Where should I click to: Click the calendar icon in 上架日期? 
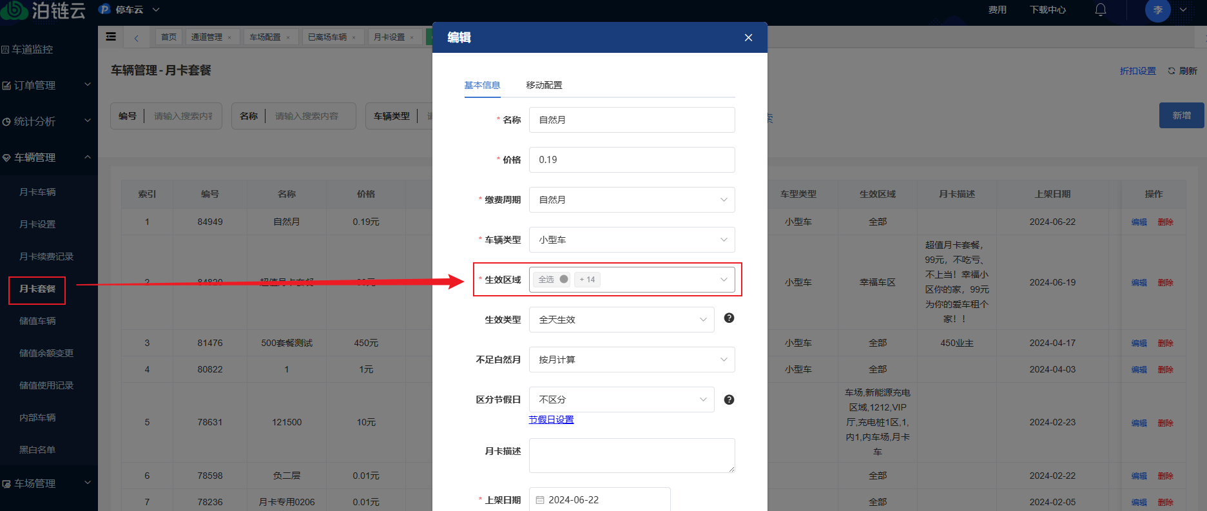click(x=540, y=500)
